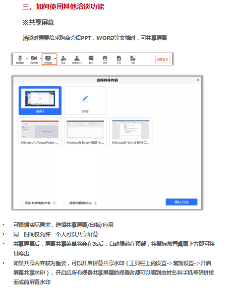Screen dimensions: 233x289
Task: Select the 白板 whiteboard option
Action: click(85, 100)
